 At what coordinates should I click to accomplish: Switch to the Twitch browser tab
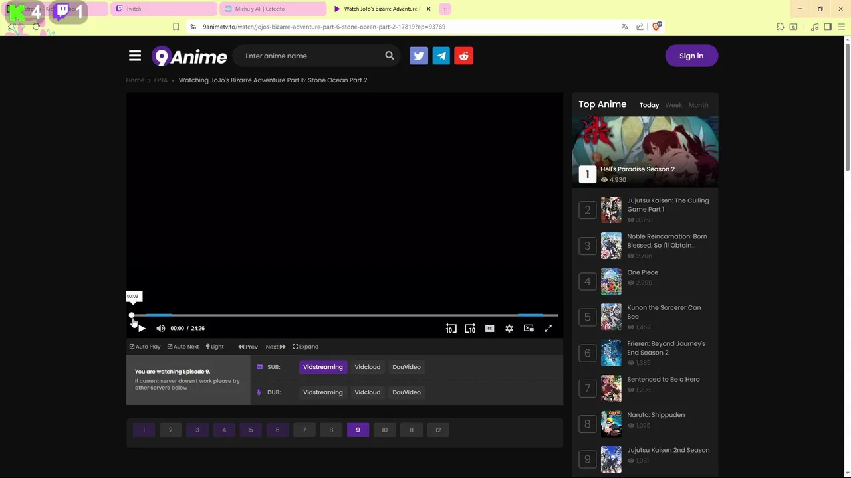pos(163,9)
